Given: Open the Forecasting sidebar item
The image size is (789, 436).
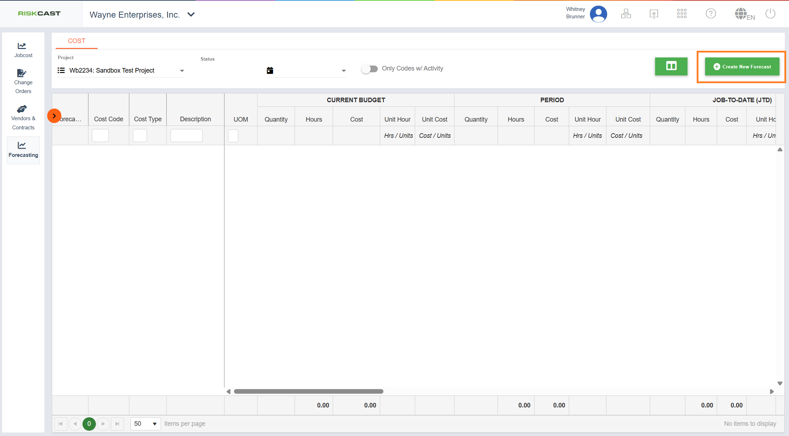Looking at the screenshot, I should (x=23, y=150).
